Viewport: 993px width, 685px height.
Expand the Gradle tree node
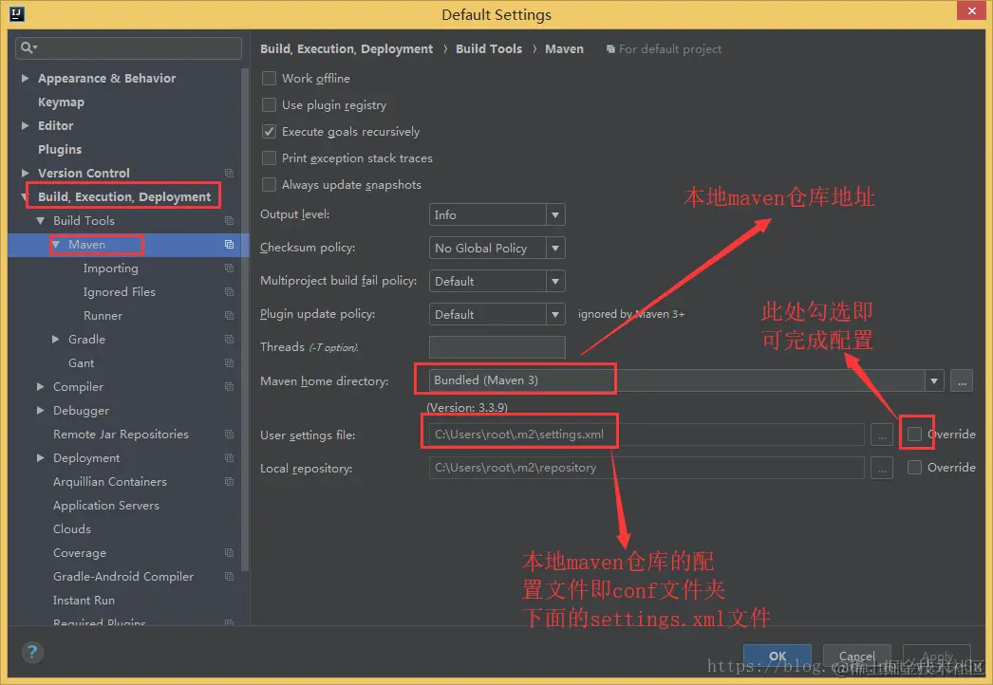(56, 340)
